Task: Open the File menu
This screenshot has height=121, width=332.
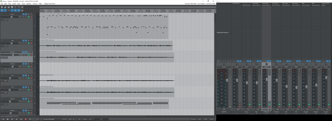Action: click(2, 4)
